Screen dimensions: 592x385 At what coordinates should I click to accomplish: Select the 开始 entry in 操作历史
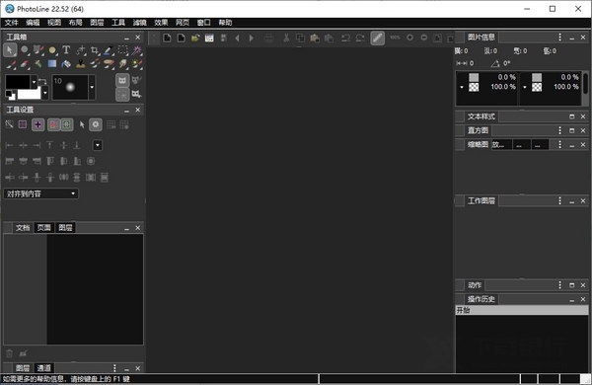(x=522, y=310)
